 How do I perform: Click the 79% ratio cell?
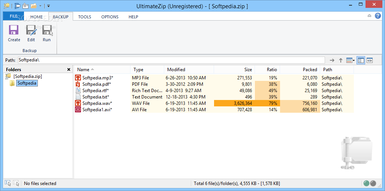[267, 103]
